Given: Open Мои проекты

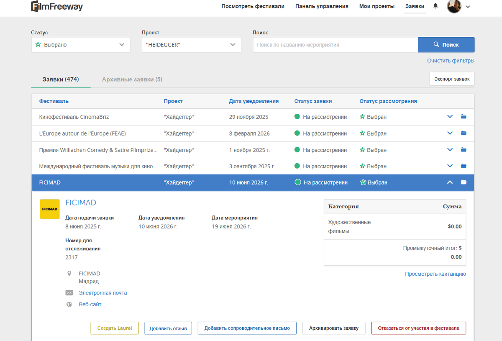Looking at the screenshot, I should 377,6.
